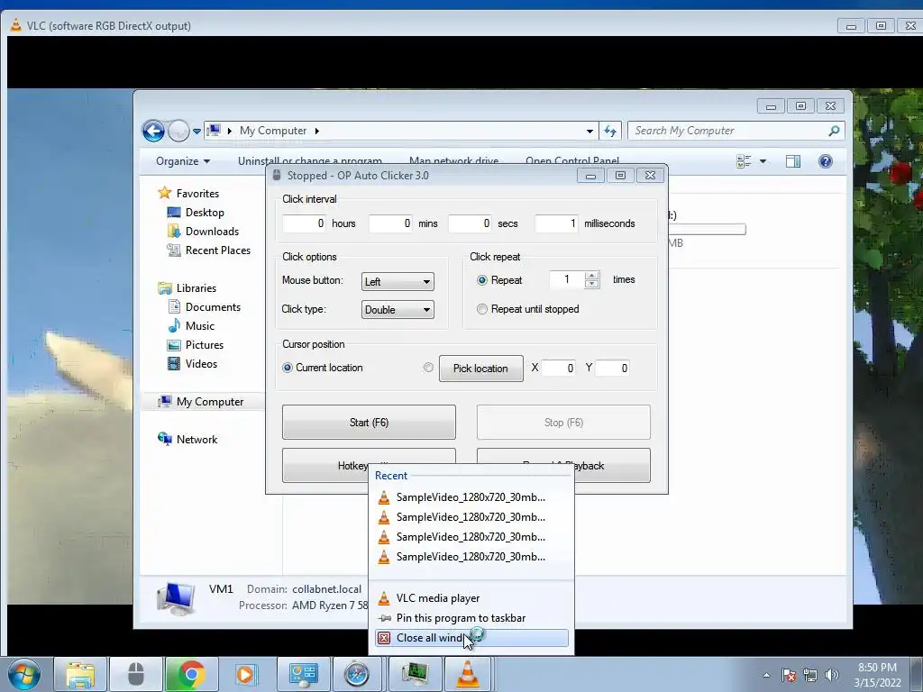
Task: Open Recent Places in navigation pane
Action: [x=218, y=250]
